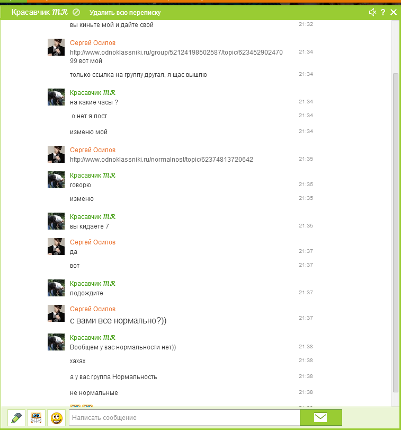Image resolution: width=401 pixels, height=430 pixels.
Task: Click Красавчик MR's avatar beside 'на какие часы'
Action: [56, 97]
